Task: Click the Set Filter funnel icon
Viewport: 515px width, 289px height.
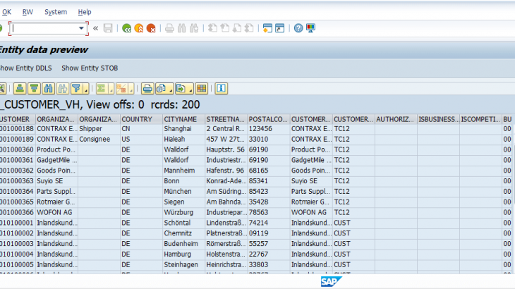Action: tap(76, 88)
